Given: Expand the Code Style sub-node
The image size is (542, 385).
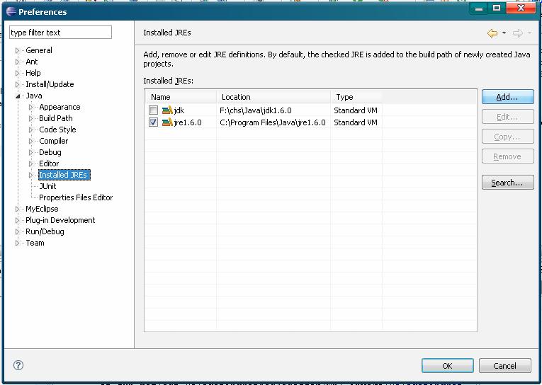Looking at the screenshot, I should 30,130.
